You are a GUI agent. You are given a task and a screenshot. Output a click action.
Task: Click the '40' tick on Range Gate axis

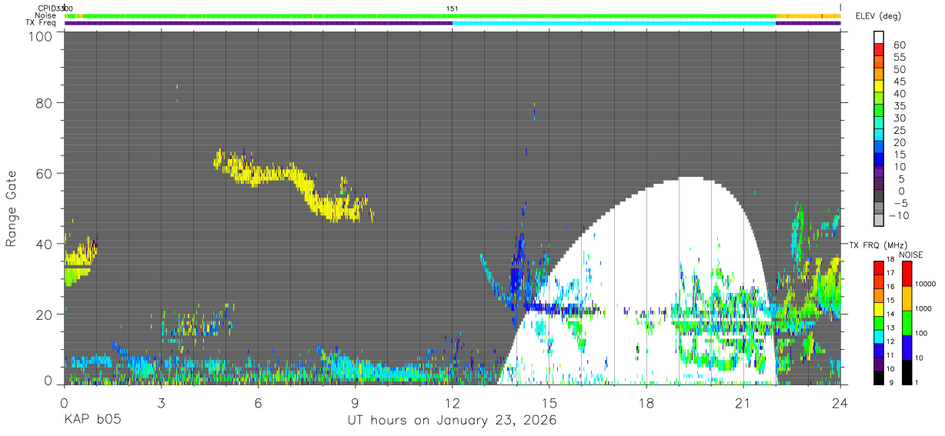click(45, 244)
